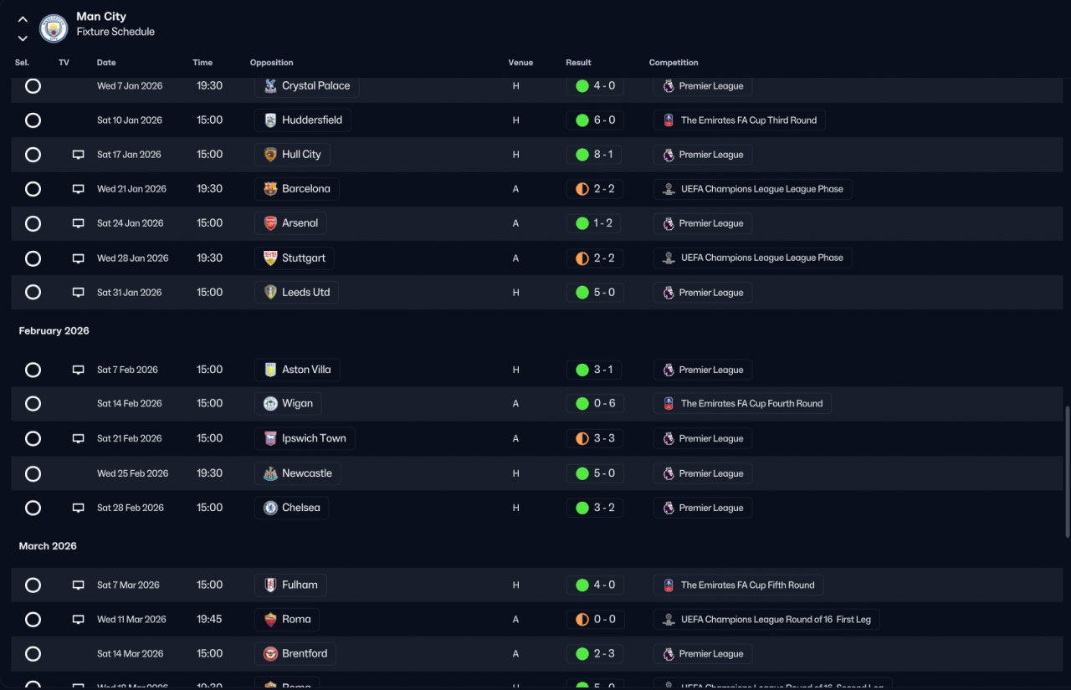Click the Barcelona crest icon
Image resolution: width=1071 pixels, height=690 pixels.
270,189
